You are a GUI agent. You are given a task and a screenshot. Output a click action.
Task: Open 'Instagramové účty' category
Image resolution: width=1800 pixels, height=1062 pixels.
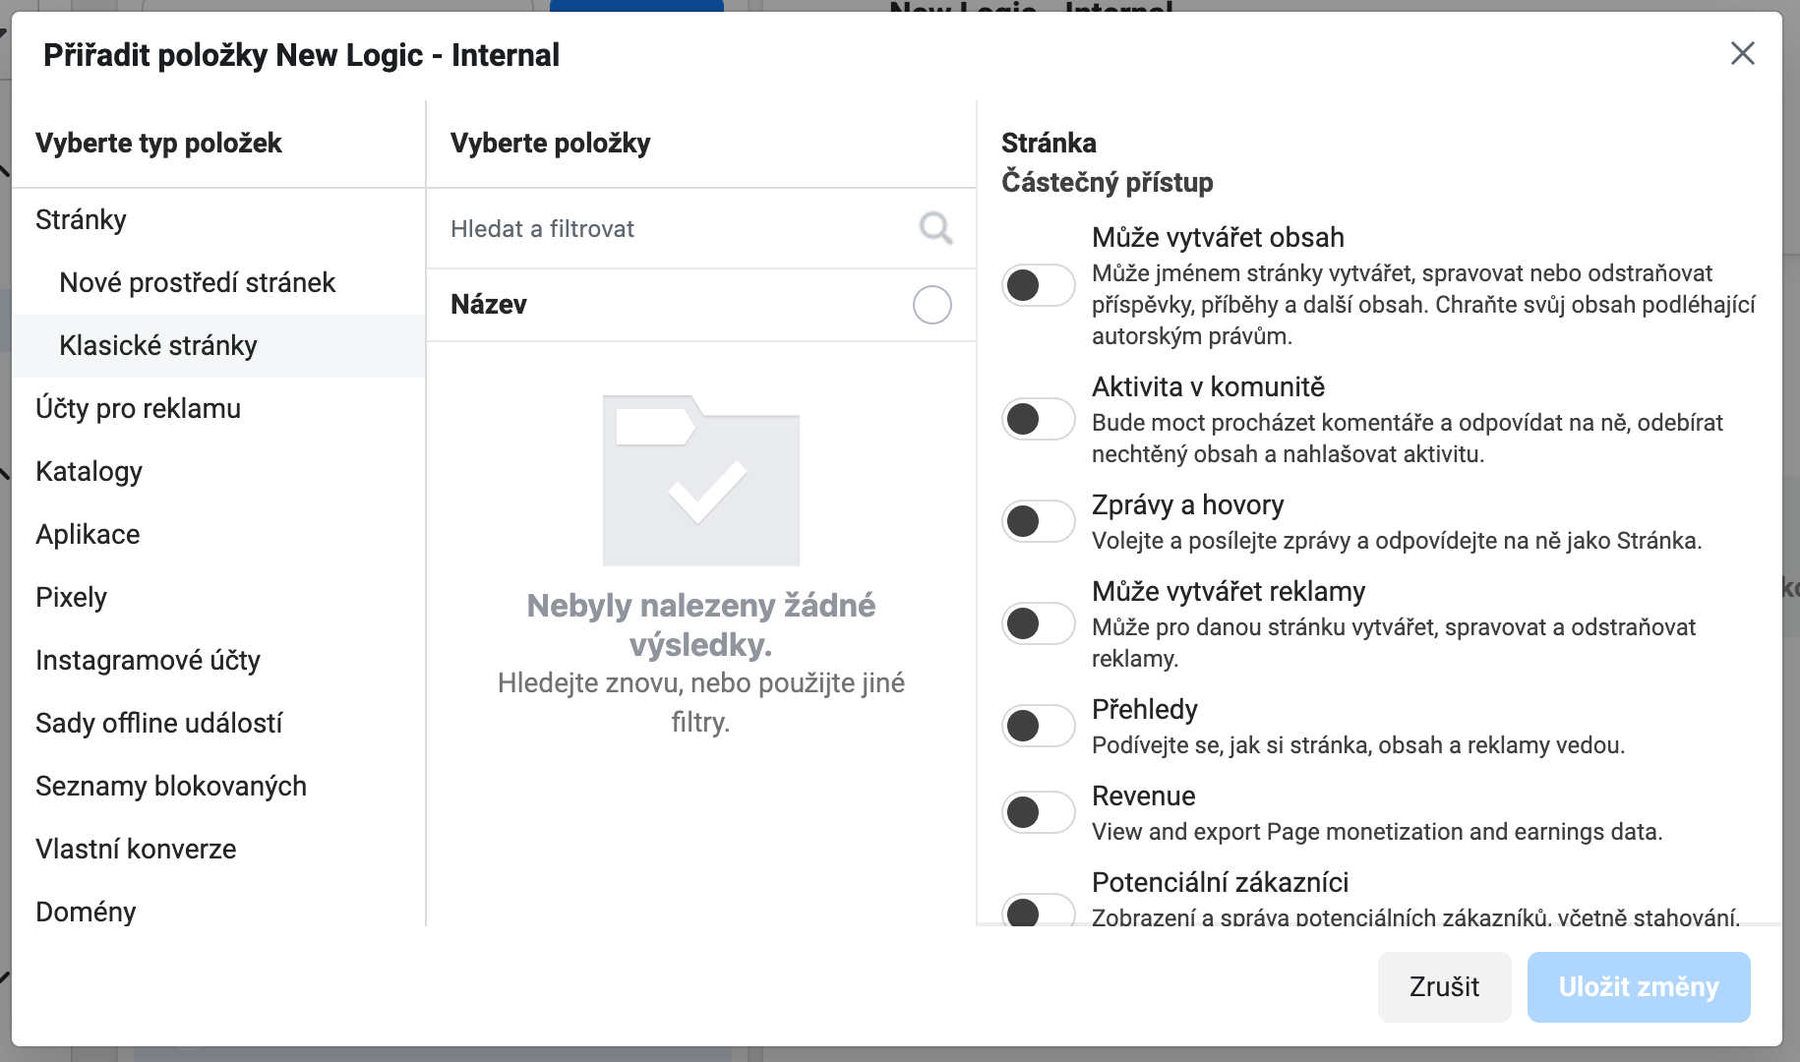[148, 661]
